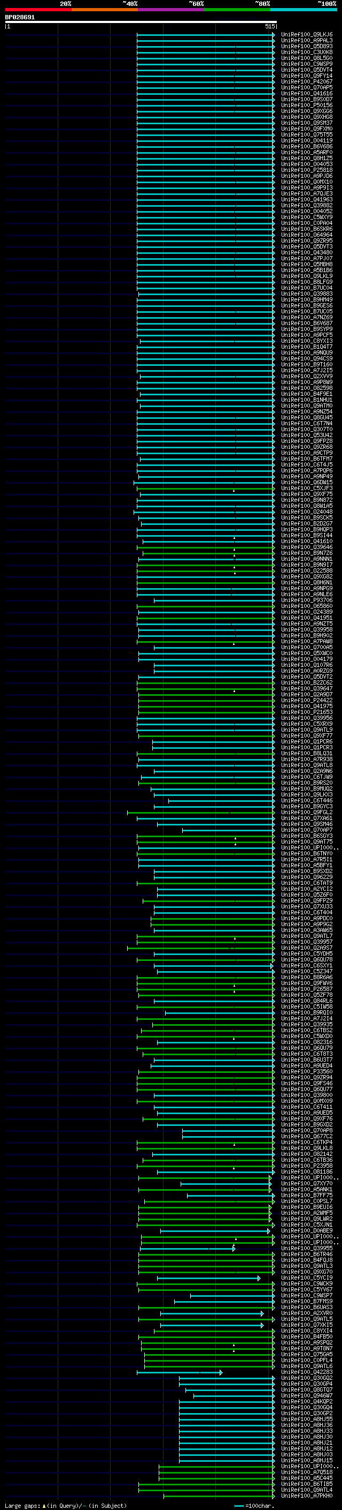Click hit label UniRef100_Q9FGL2
Image resolution: width=342 pixels, height=1510 pixels.
[307, 812]
